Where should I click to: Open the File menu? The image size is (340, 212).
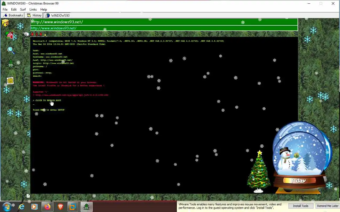(x=5, y=10)
